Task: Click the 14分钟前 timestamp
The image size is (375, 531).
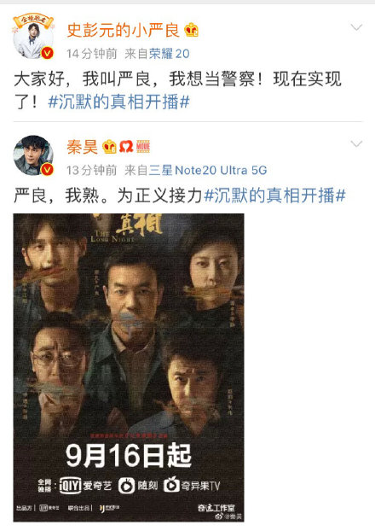Action: tap(92, 54)
